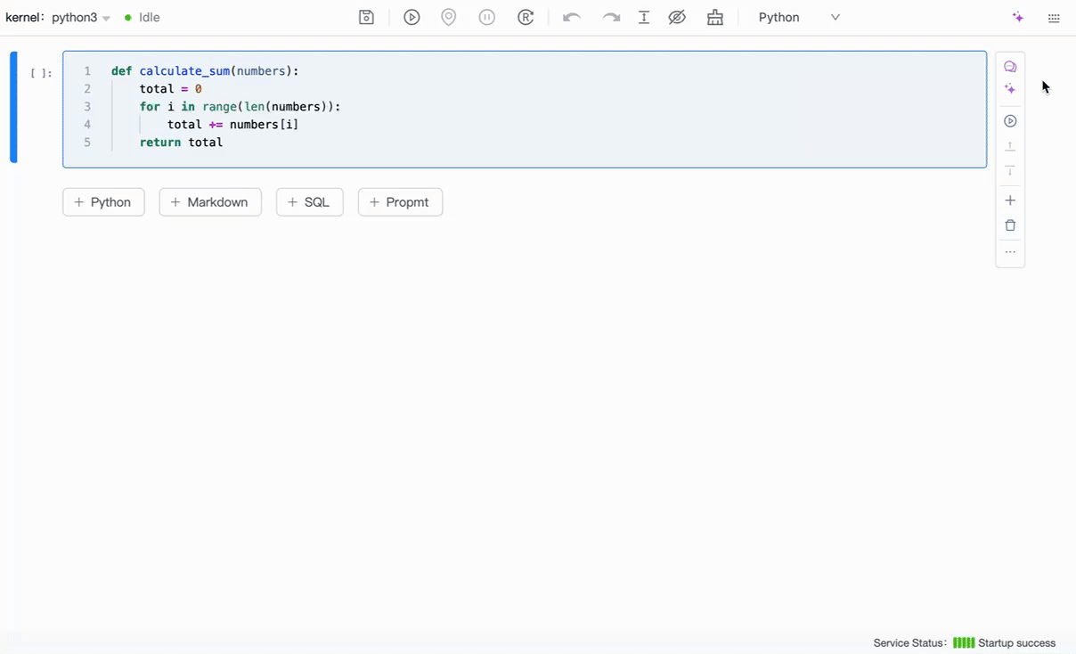Add a new Markdown cell
Viewport: 1076px width, 654px height.
pyautogui.click(x=210, y=202)
